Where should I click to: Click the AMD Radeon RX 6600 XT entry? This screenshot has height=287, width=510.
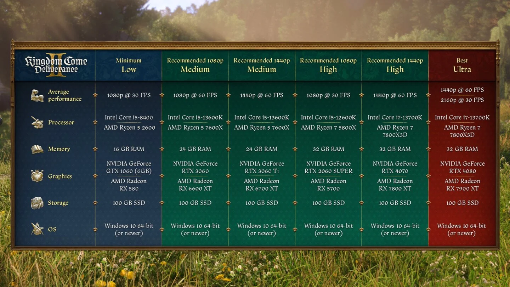pyautogui.click(x=195, y=185)
